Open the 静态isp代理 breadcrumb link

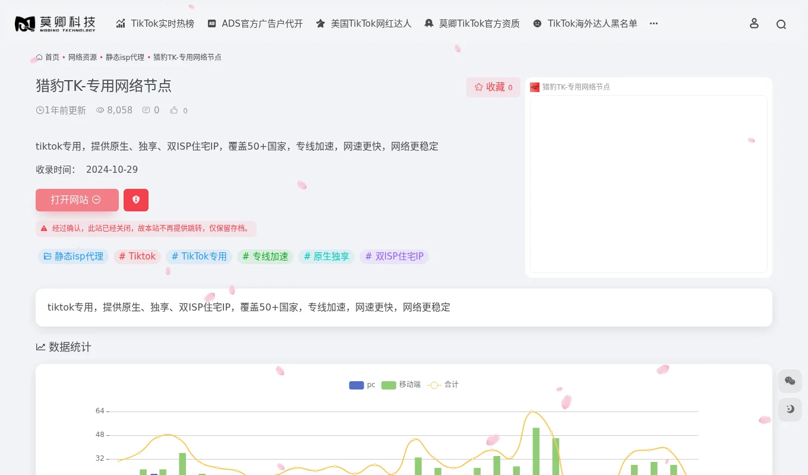[125, 57]
